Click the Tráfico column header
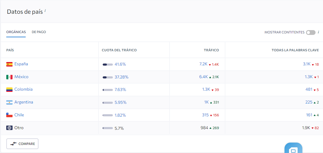This screenshot has height=153, width=323. (x=211, y=50)
